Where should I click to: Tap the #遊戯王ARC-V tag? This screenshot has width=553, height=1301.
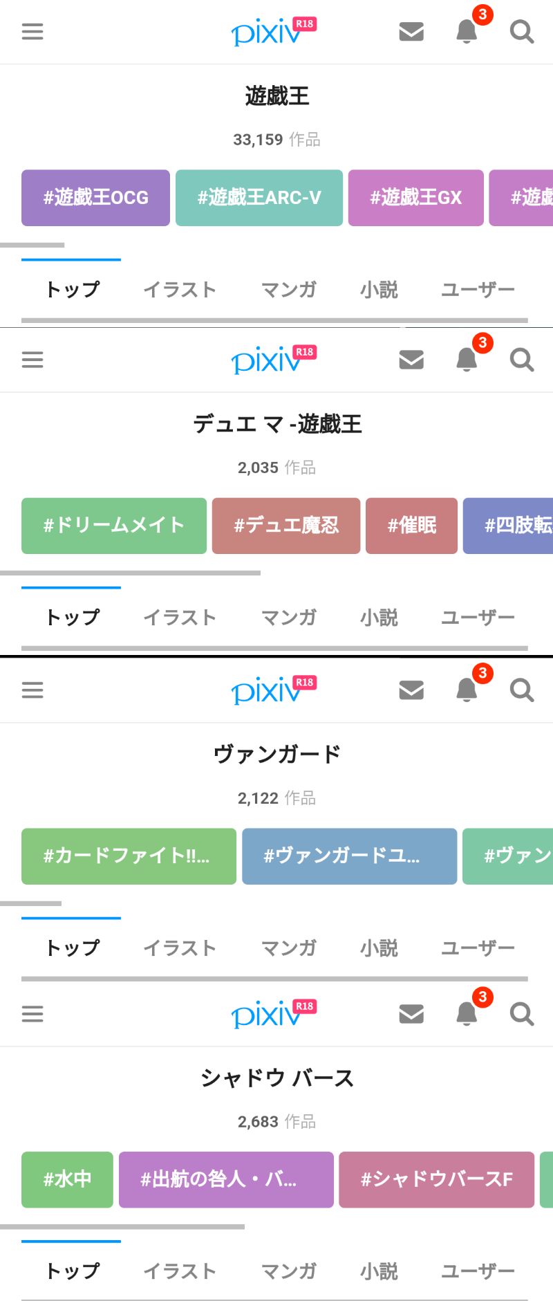(259, 198)
